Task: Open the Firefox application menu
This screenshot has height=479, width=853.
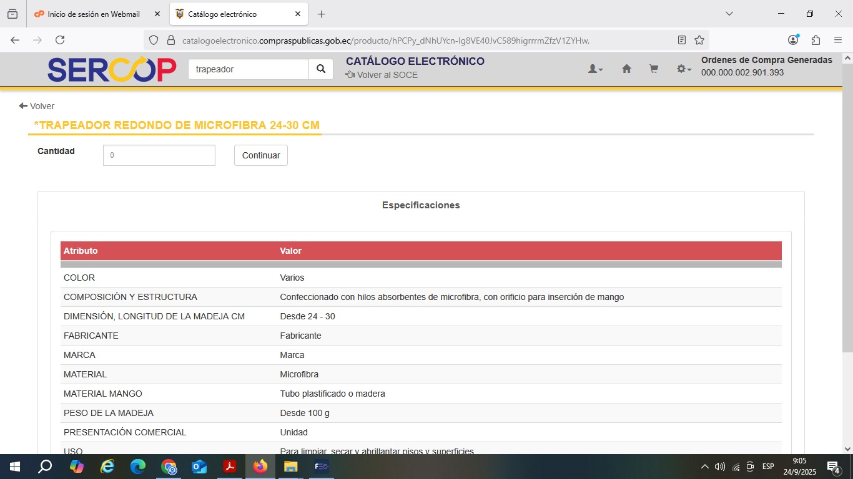Action: [x=838, y=40]
